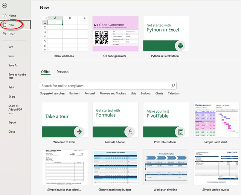Click the 'Channel marketing budget' label

[115, 190]
